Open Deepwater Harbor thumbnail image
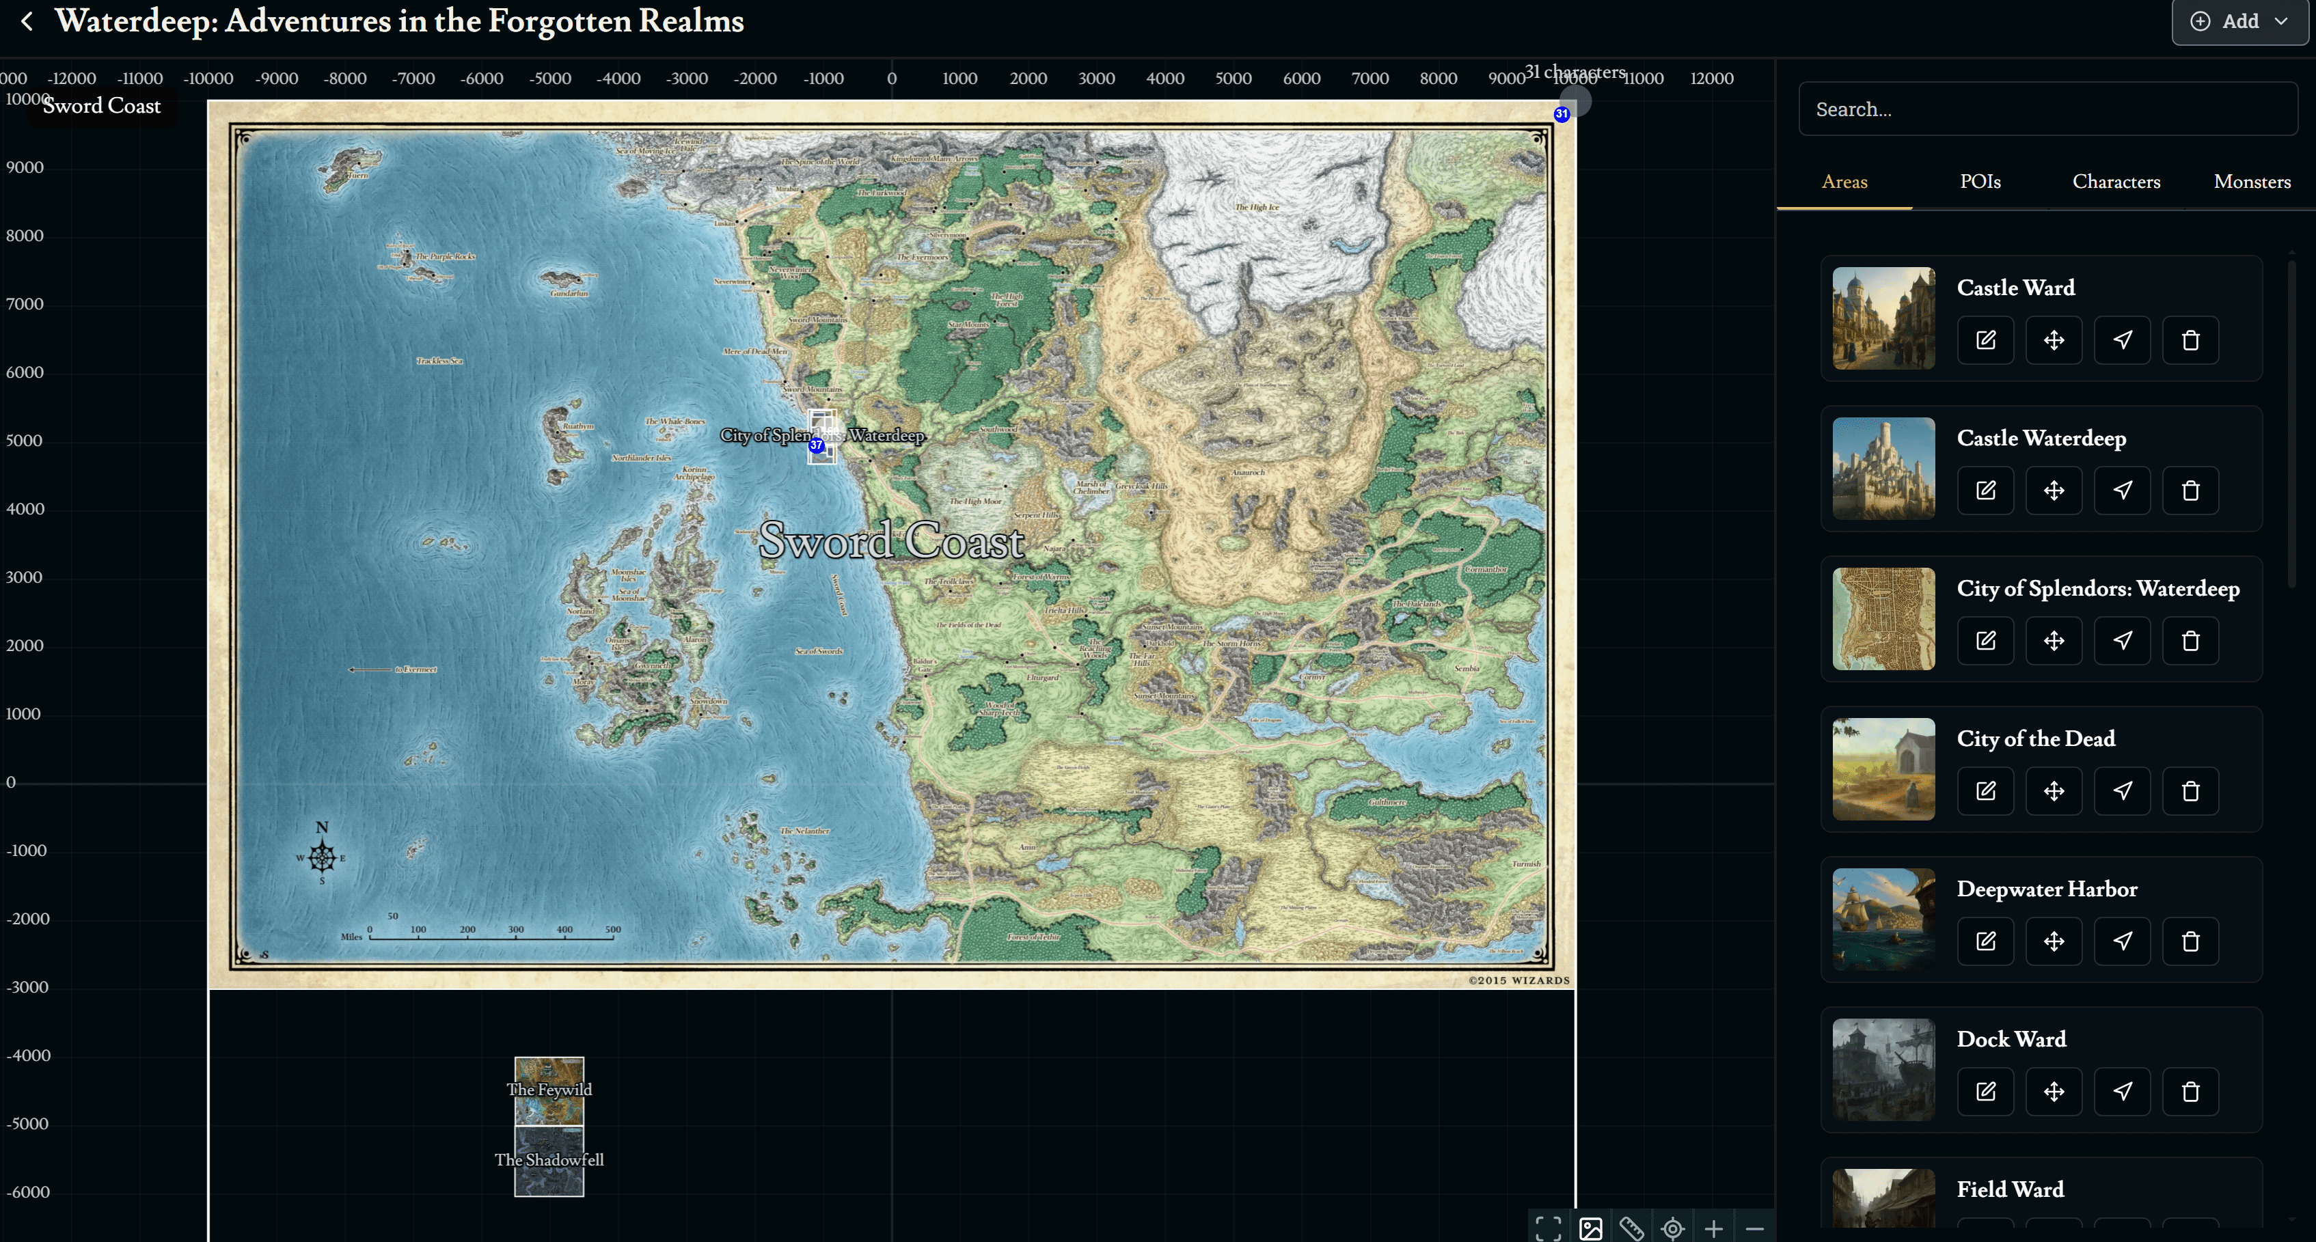Viewport: 2316px width, 1242px height. click(x=1883, y=920)
